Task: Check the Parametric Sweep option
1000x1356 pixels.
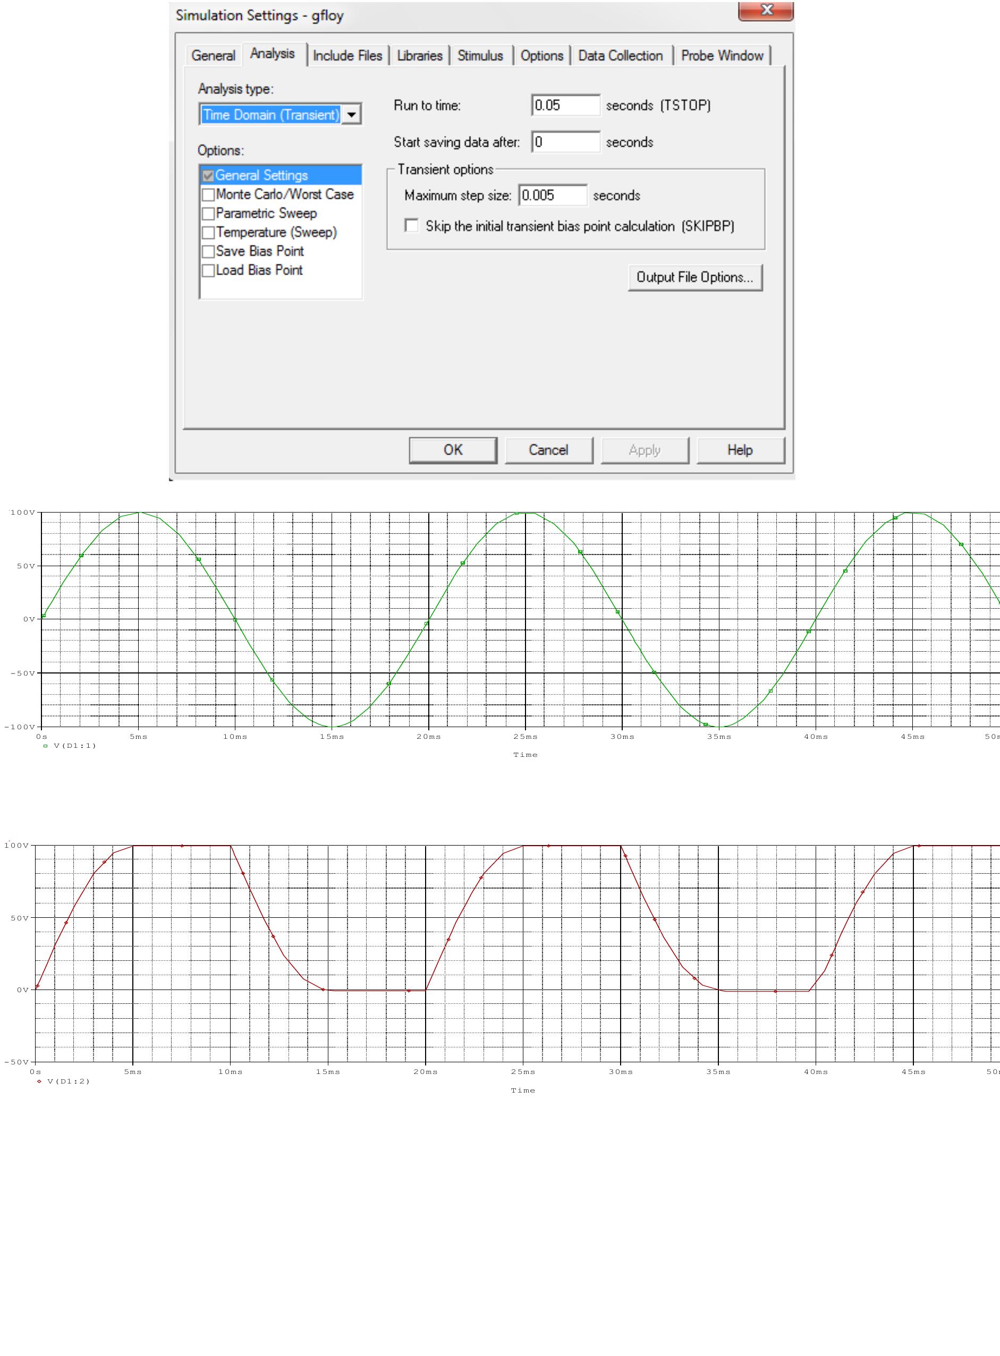Action: click(x=208, y=214)
